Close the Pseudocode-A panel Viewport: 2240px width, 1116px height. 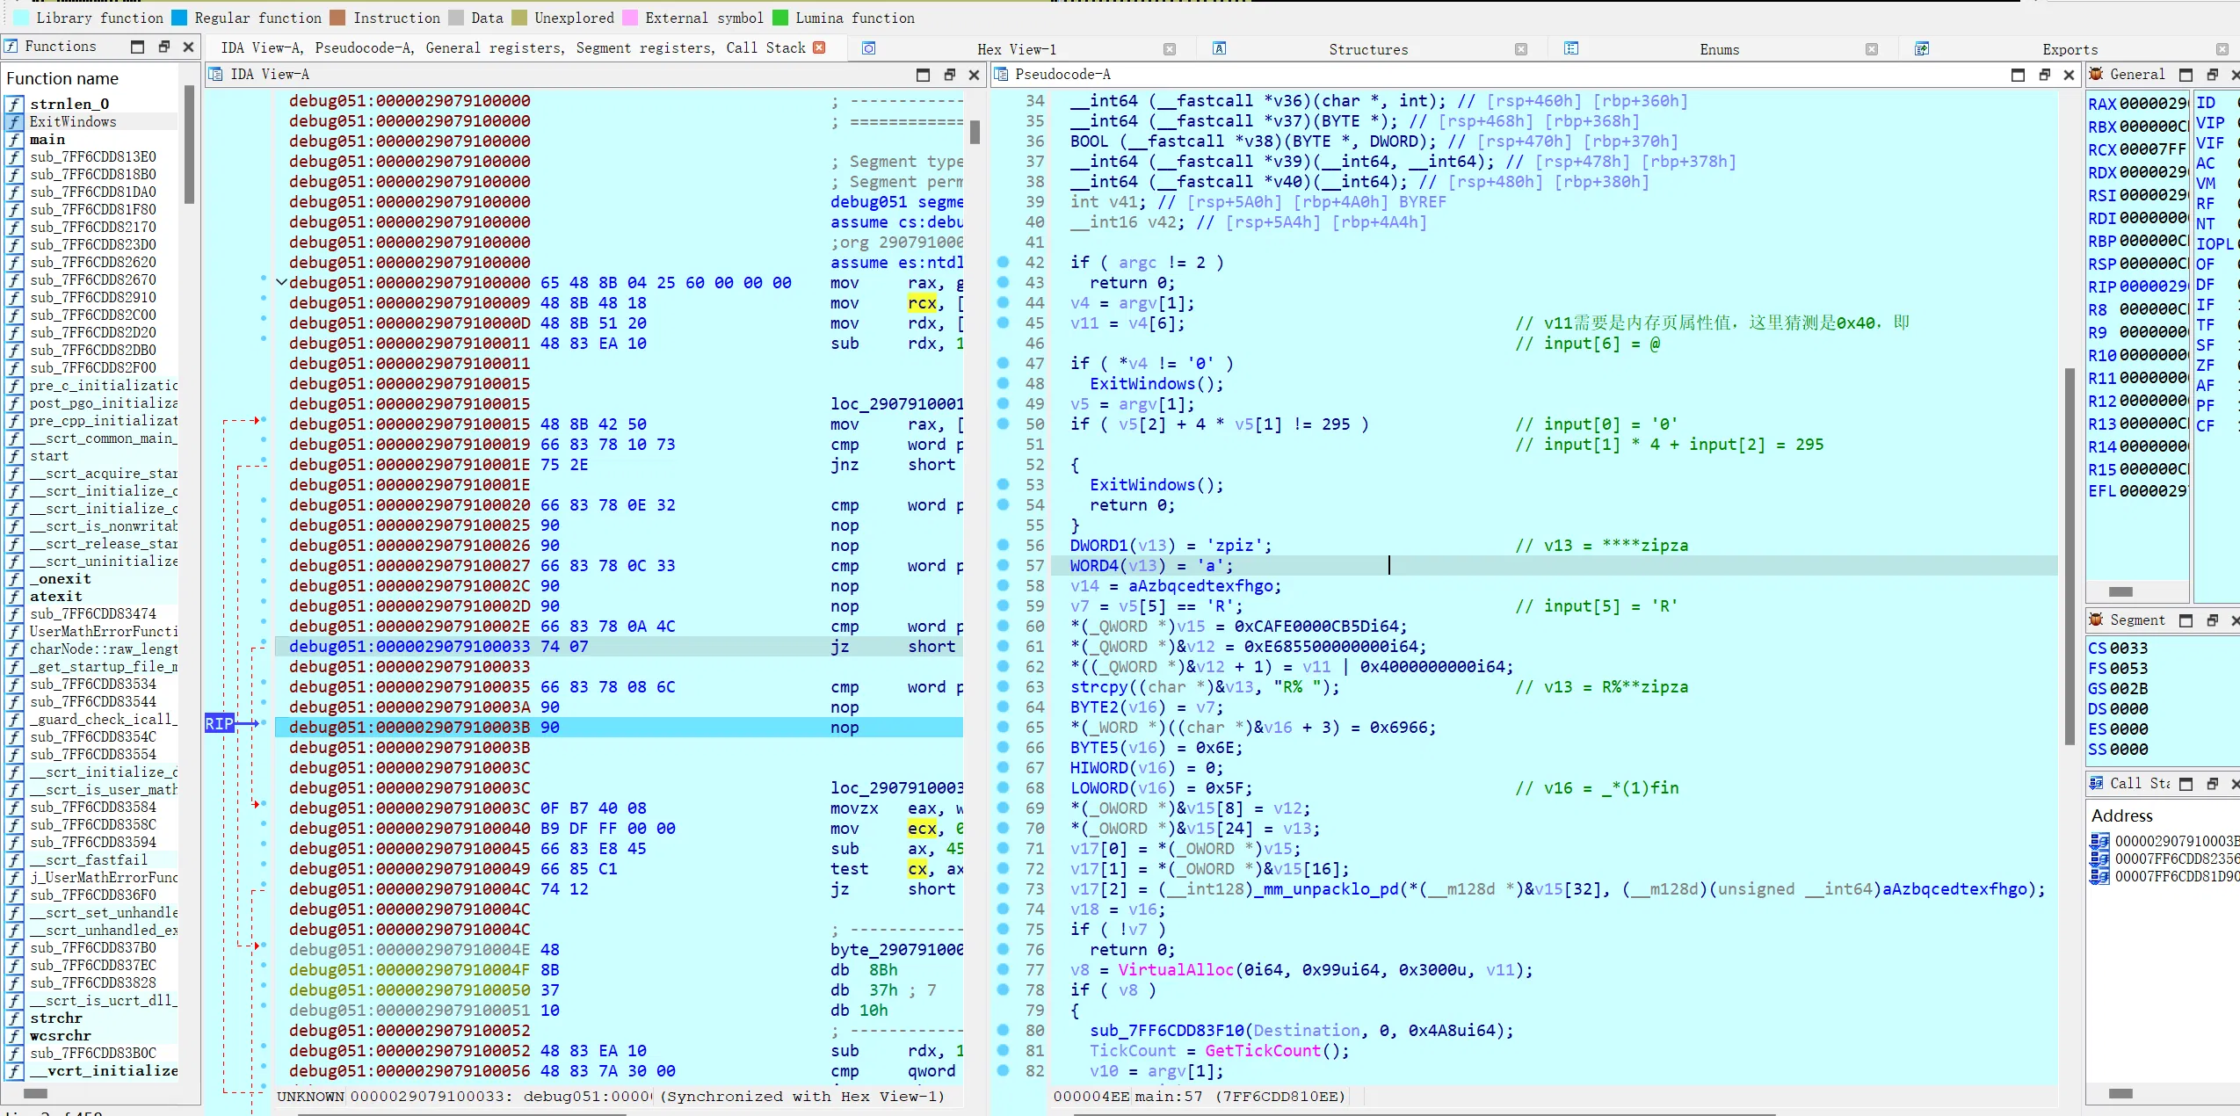pyautogui.click(x=2069, y=75)
